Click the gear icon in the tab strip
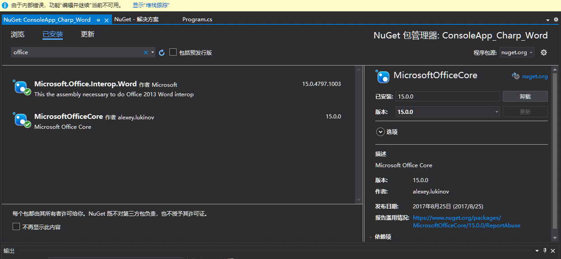 click(556, 20)
